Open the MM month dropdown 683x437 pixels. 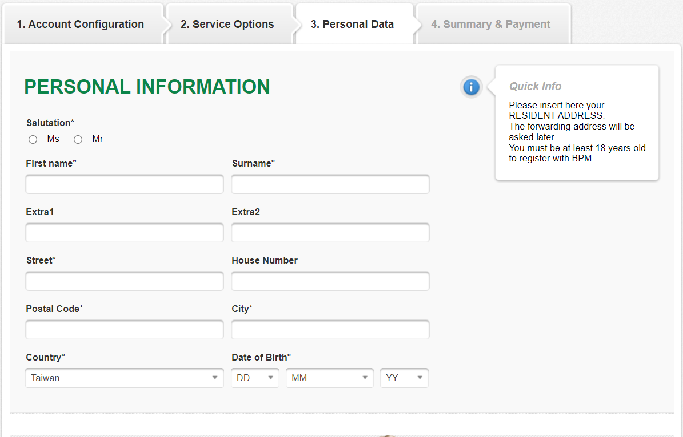pos(329,378)
